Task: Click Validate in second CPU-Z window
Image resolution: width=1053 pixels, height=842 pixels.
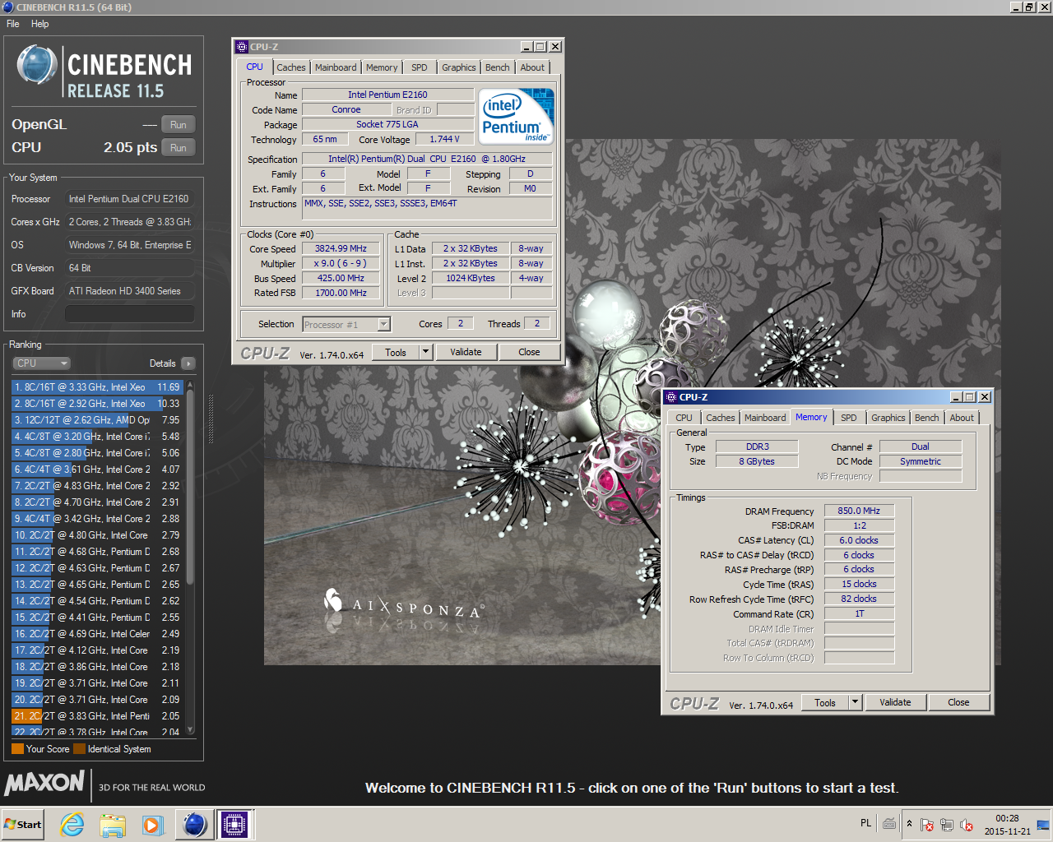Action: point(895,703)
